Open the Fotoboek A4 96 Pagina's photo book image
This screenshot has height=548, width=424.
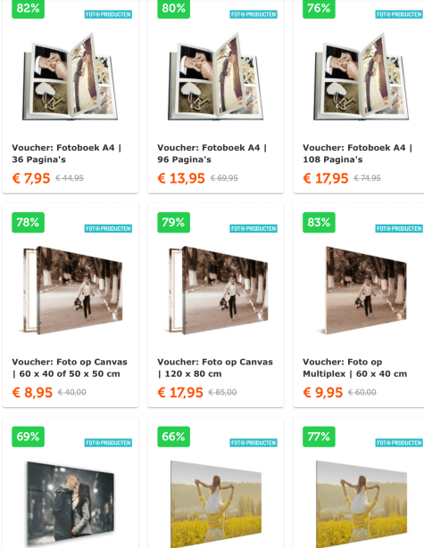[216, 77]
